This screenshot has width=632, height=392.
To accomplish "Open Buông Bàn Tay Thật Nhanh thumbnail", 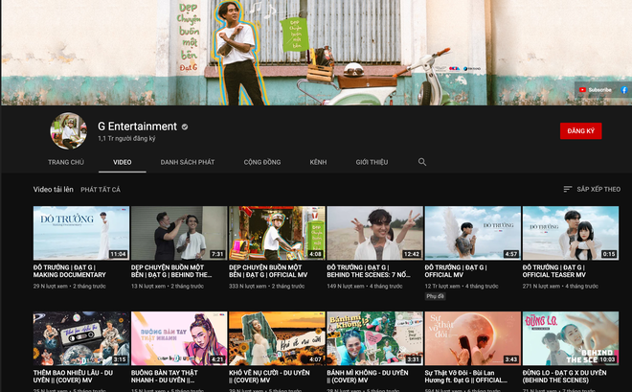I will click(179, 338).
